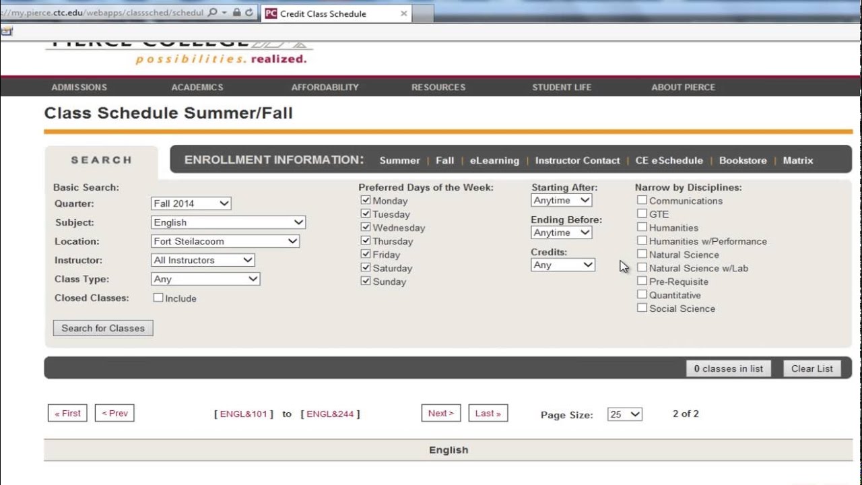
Task: Open the Student Life nav menu
Action: (562, 87)
